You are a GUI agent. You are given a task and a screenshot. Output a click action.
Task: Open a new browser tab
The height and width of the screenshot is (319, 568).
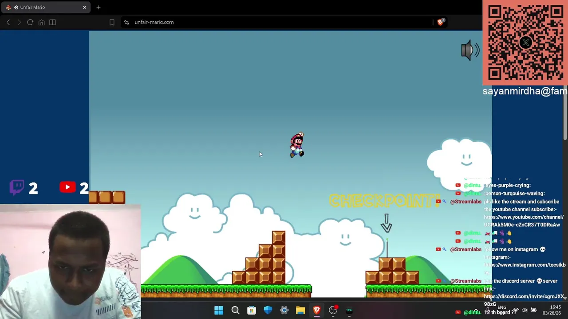click(99, 7)
